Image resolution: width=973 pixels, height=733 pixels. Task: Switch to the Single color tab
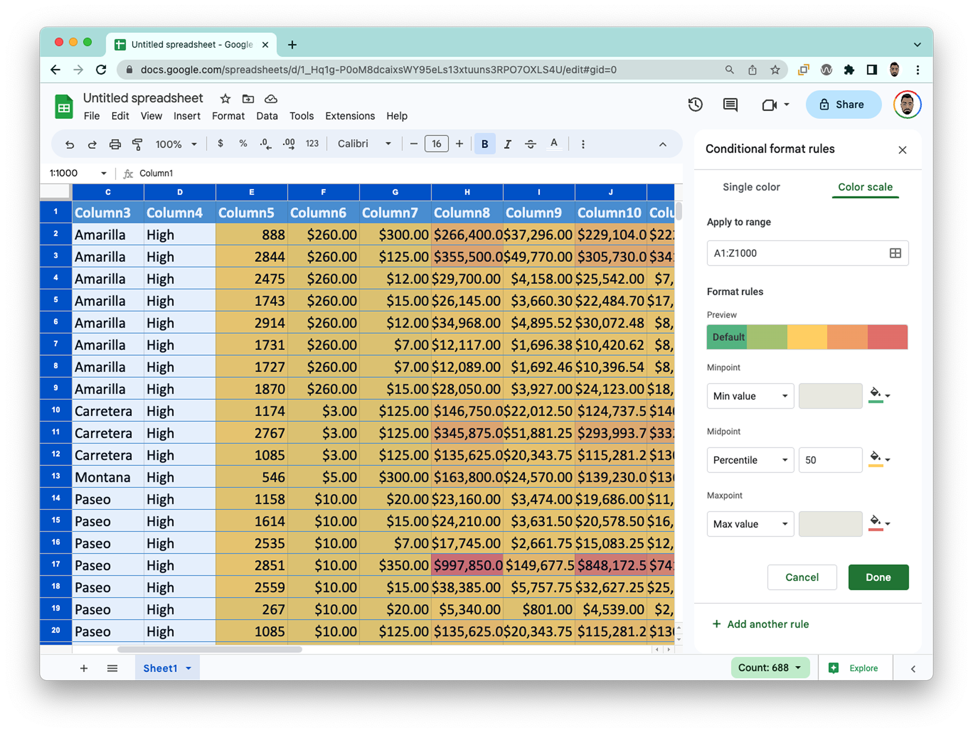pyautogui.click(x=751, y=187)
